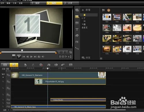Screen dimensions: 144x112
Task: Switch to step 3 分享 tab
Action: [x=71, y=3]
